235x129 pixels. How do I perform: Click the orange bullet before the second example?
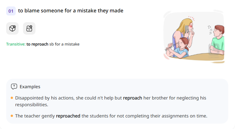click(x=12, y=116)
